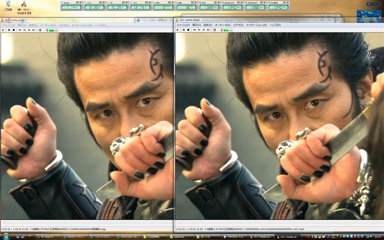Open オーディオ(A) menu in right VLC window
This screenshot has width=384, height=240.
tap(223, 25)
